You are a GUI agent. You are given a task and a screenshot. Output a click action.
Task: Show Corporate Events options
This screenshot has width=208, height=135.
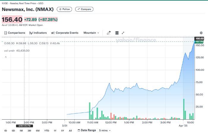[65, 33]
